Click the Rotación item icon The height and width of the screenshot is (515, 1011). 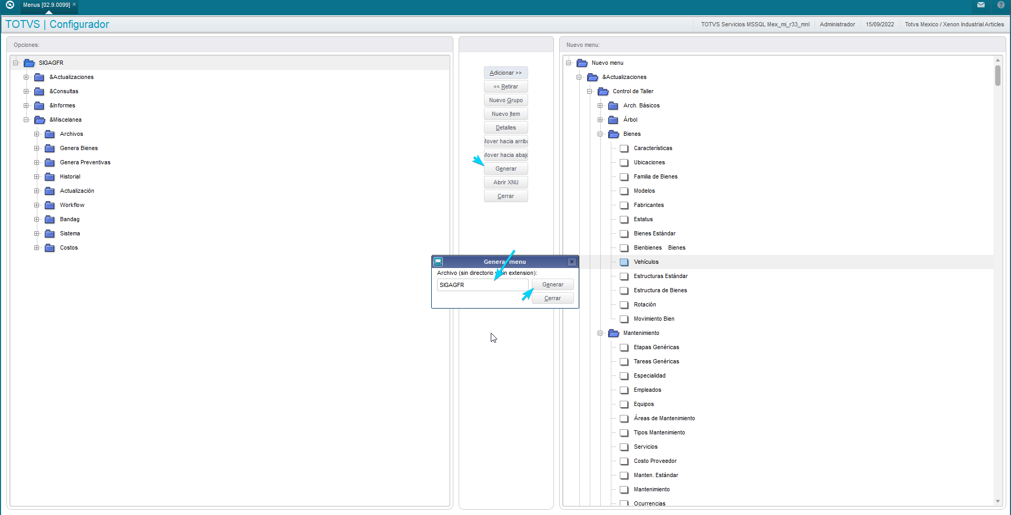(624, 304)
